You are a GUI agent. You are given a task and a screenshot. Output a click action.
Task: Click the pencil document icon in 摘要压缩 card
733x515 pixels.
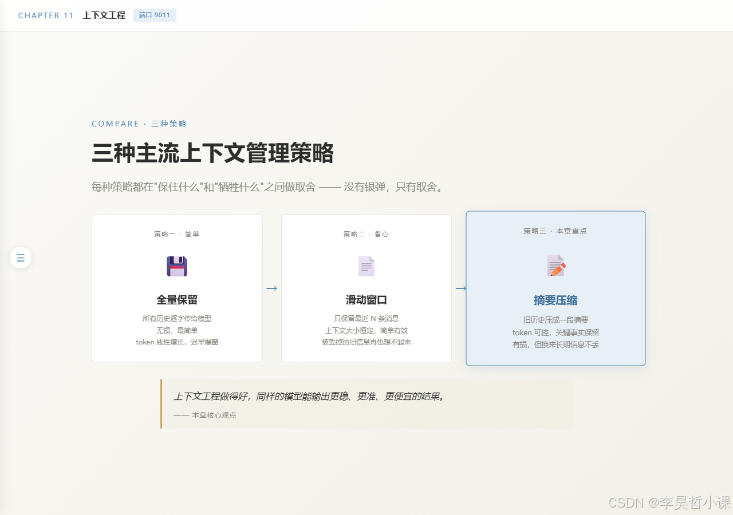coord(556,266)
